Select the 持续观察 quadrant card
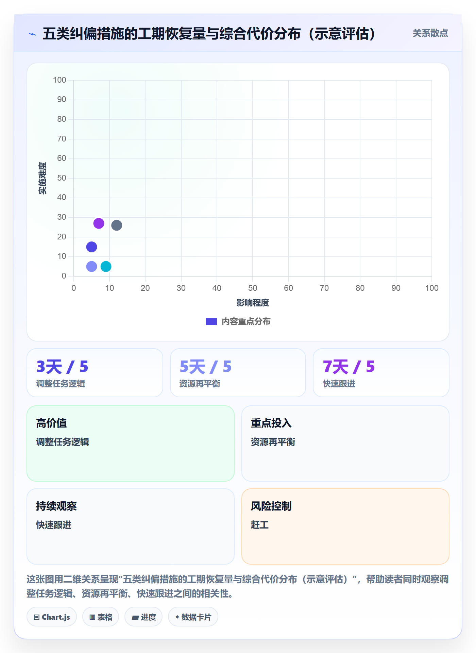 click(x=131, y=526)
